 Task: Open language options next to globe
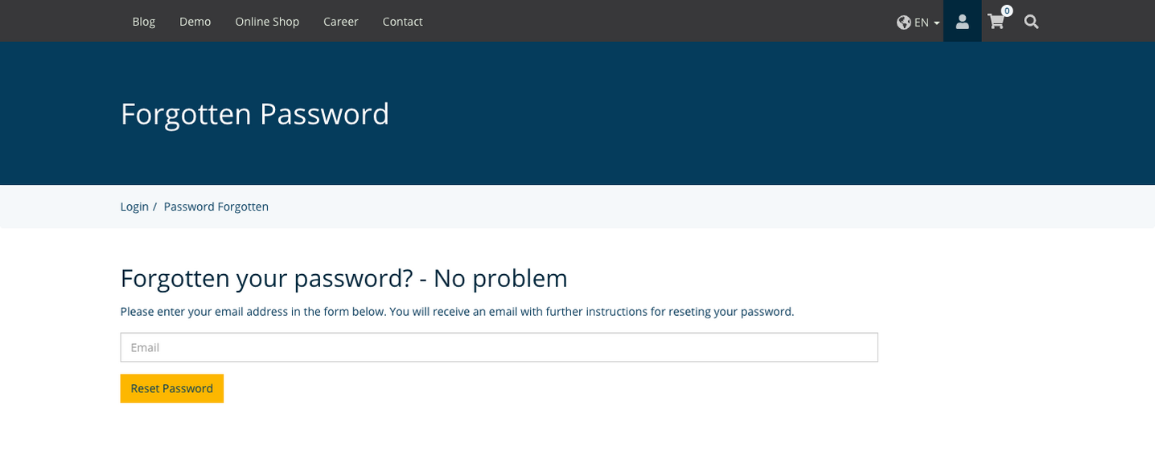coord(919,22)
